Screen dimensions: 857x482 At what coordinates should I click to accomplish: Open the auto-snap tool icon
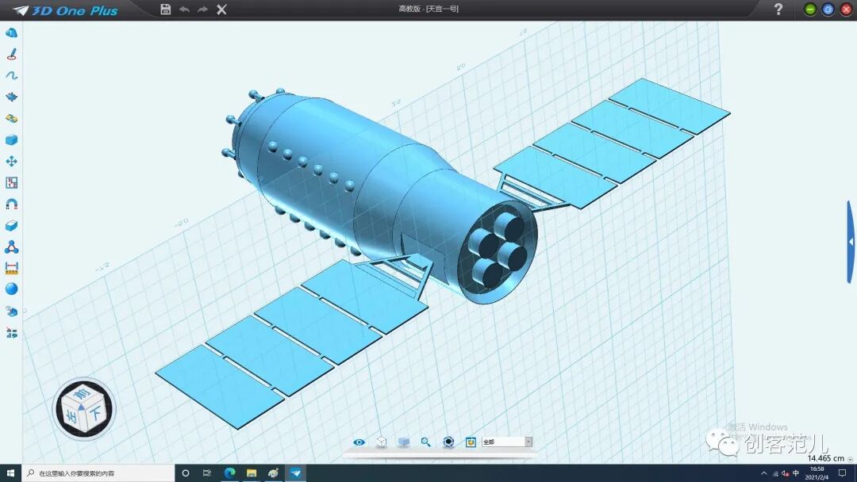11,183
